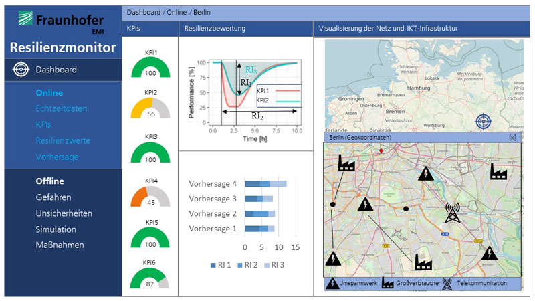Screen dimensions: 535x301
Task: Select the factory icon at top-right of Berlin map
Action: tap(498, 171)
